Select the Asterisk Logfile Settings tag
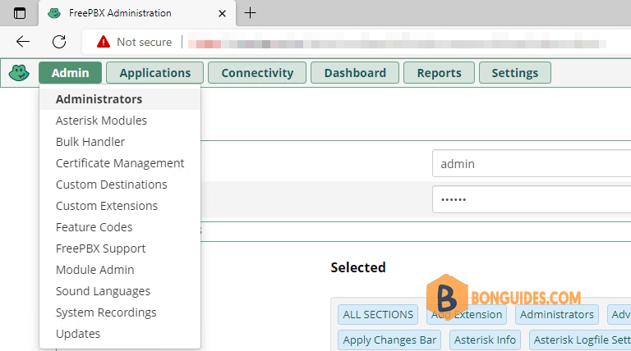The height and width of the screenshot is (351, 631). pyautogui.click(x=580, y=340)
